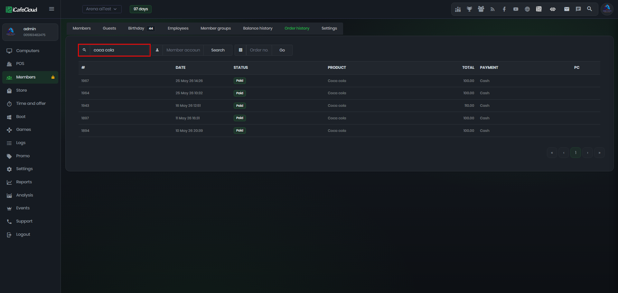The image size is (618, 293).
Task: Open POS in the sidebar
Action: [30, 64]
